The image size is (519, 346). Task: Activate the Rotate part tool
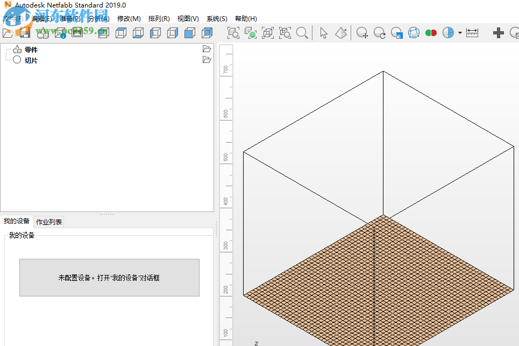pyautogui.click(x=379, y=33)
